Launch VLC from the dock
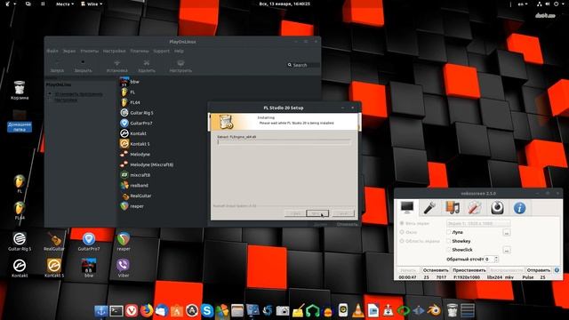Image resolution: width=569 pixels, height=320 pixels. pyautogui.click(x=358, y=310)
